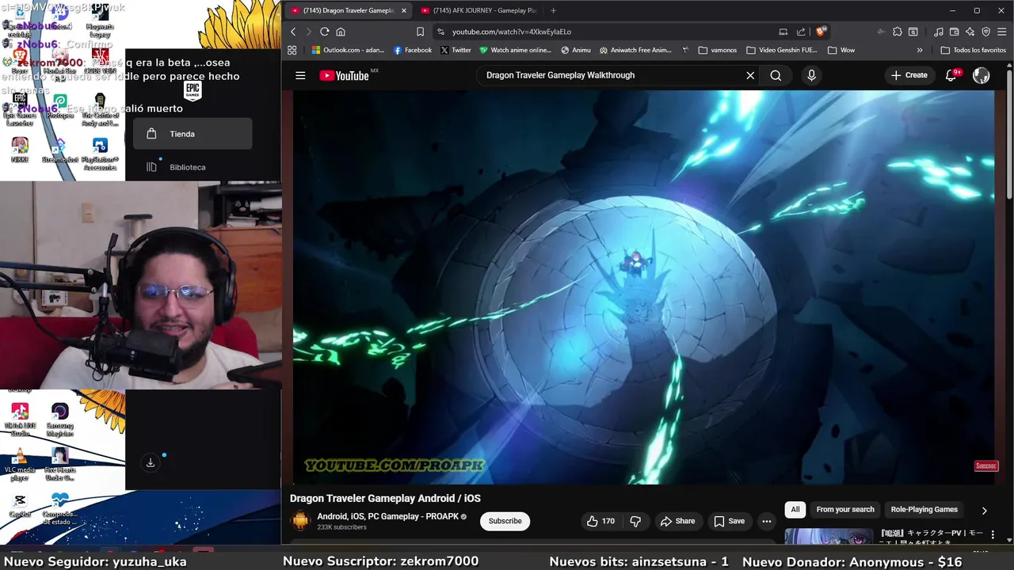Open the Twitter bookmark
The height and width of the screenshot is (570, 1014).
[x=456, y=50]
